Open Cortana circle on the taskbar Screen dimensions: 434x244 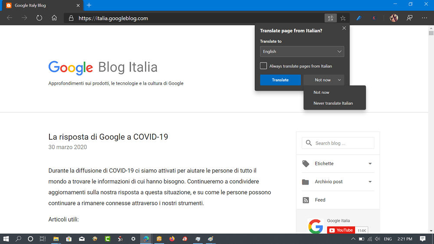click(x=30, y=239)
